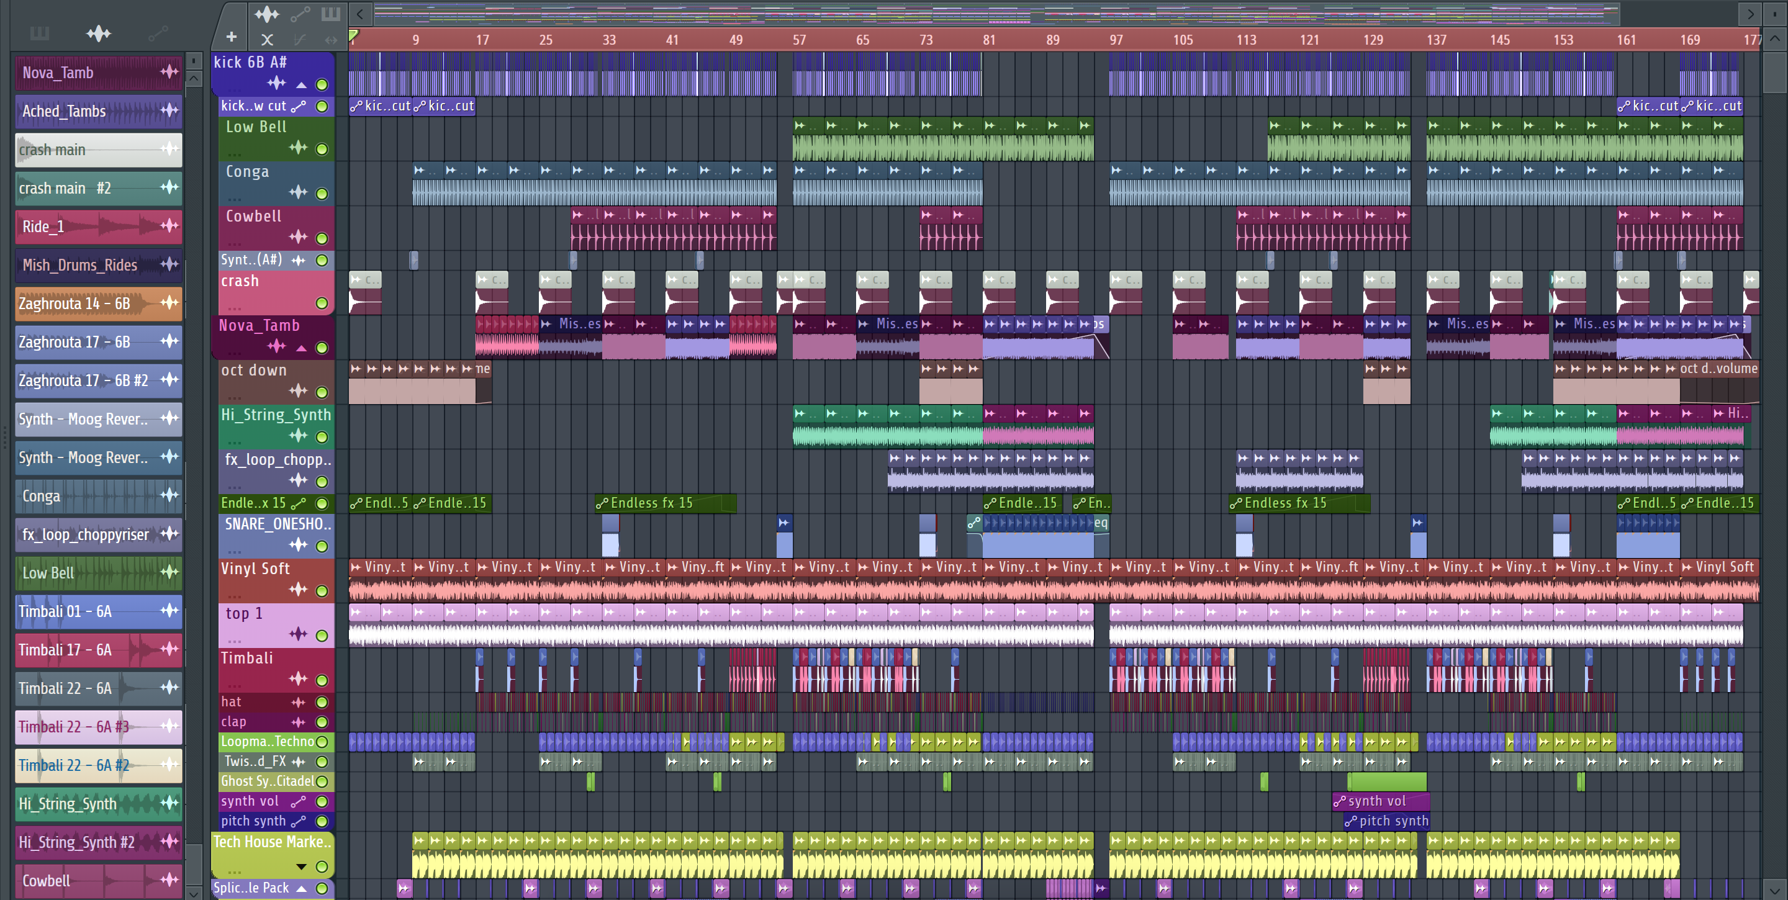This screenshot has width=1788, height=900.
Task: Select the Timbali 01 - 6A picker item
Action: coord(99,611)
